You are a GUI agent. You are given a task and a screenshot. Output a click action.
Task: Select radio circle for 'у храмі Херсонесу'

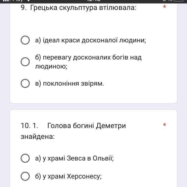point(25,176)
